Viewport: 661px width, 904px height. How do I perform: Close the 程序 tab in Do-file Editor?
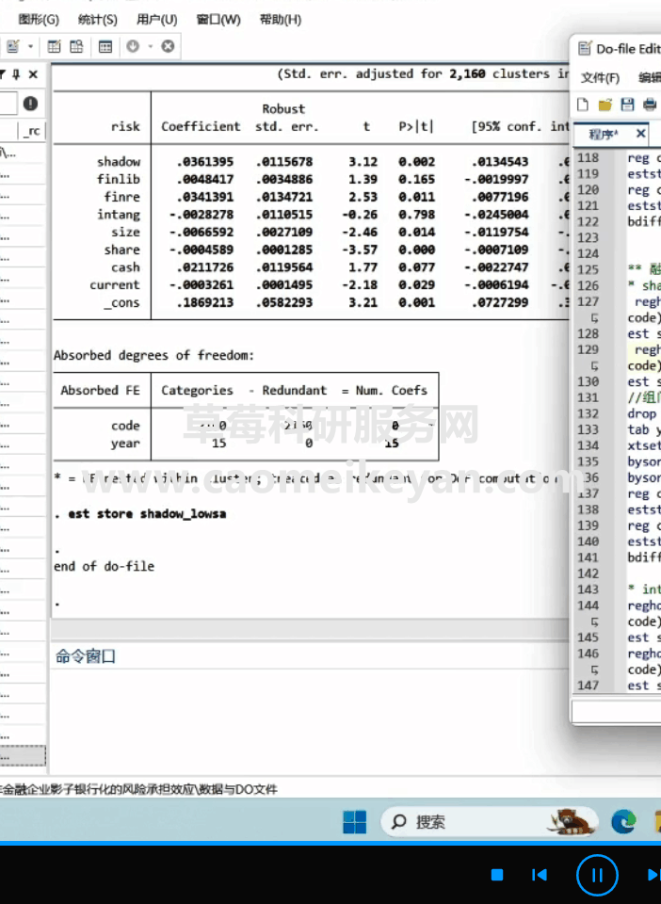pos(641,134)
